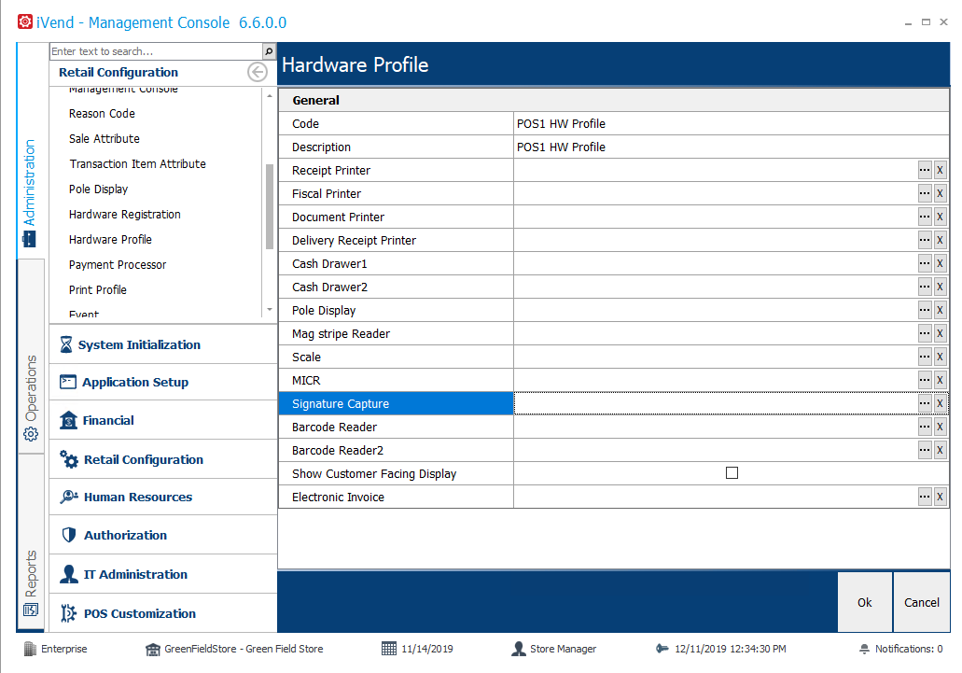Screen dimensions: 962x673
Task: Click the Ok button
Action: (x=864, y=602)
